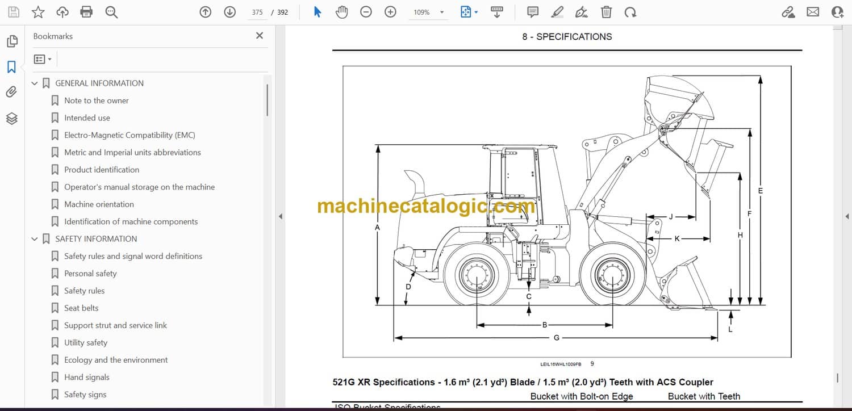Click the '8 - SPECIFICATIONS' page header text
Screen dimensions: 852x411
click(x=567, y=37)
